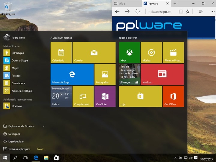The image size is (216, 162).
Task: Click the network tray icon
Action: click(x=186, y=158)
